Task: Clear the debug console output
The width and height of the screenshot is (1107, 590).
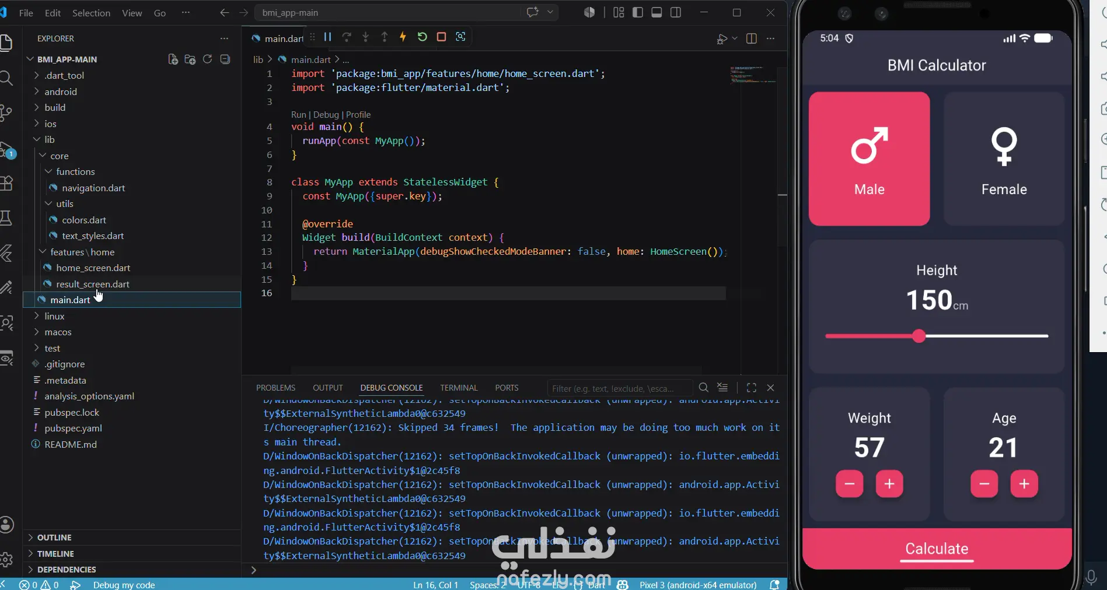Action: click(x=722, y=388)
